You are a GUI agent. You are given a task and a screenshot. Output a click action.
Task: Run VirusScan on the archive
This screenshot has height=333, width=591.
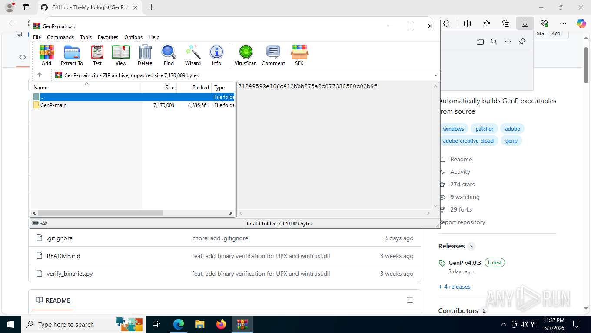[246, 55]
